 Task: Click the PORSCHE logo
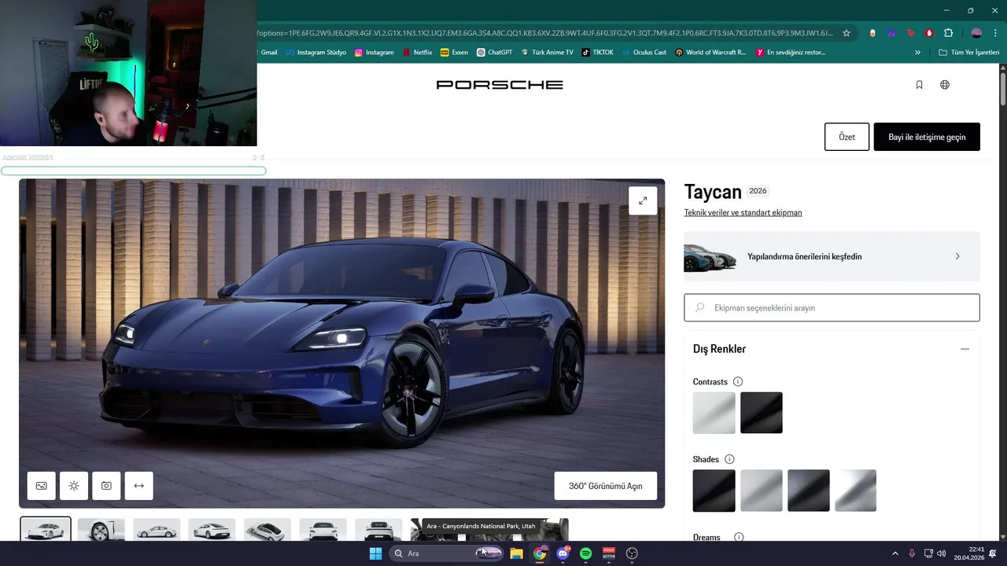(x=500, y=85)
